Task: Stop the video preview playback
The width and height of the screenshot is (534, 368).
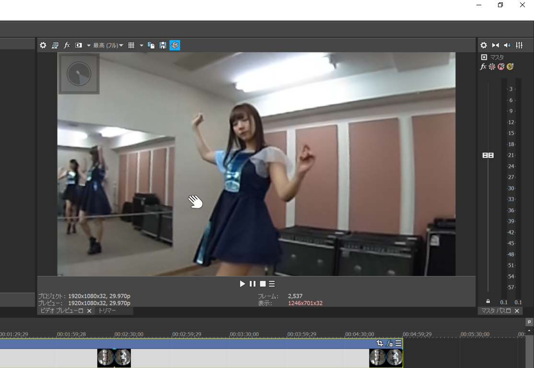Action: 263,284
